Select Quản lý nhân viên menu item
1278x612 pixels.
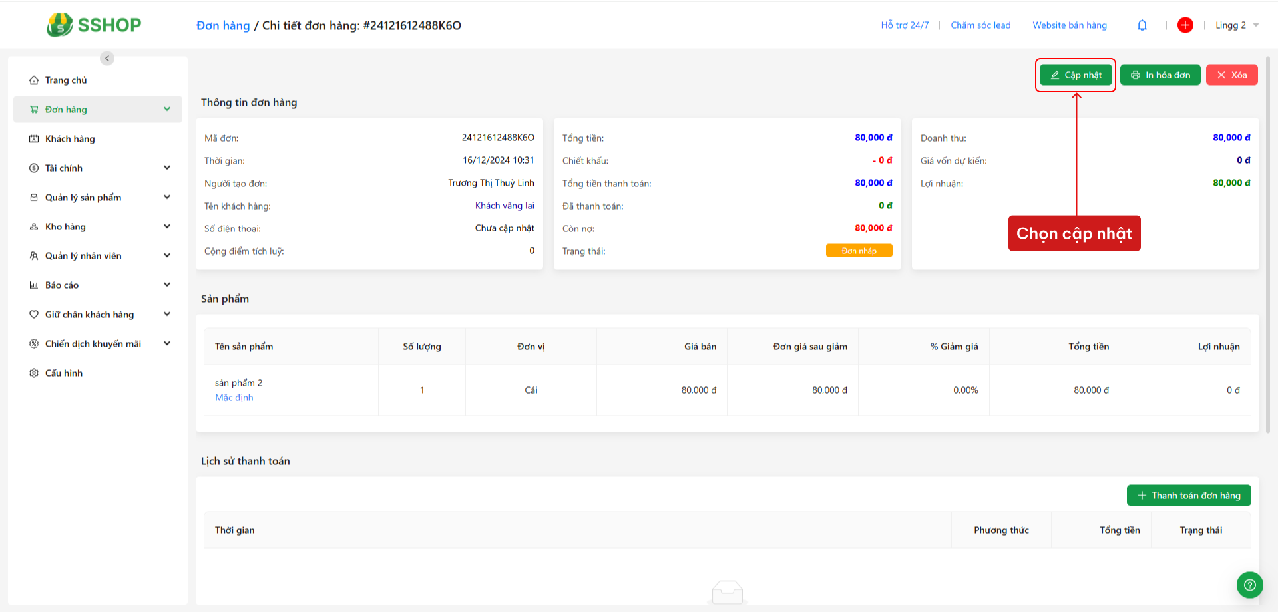click(83, 256)
